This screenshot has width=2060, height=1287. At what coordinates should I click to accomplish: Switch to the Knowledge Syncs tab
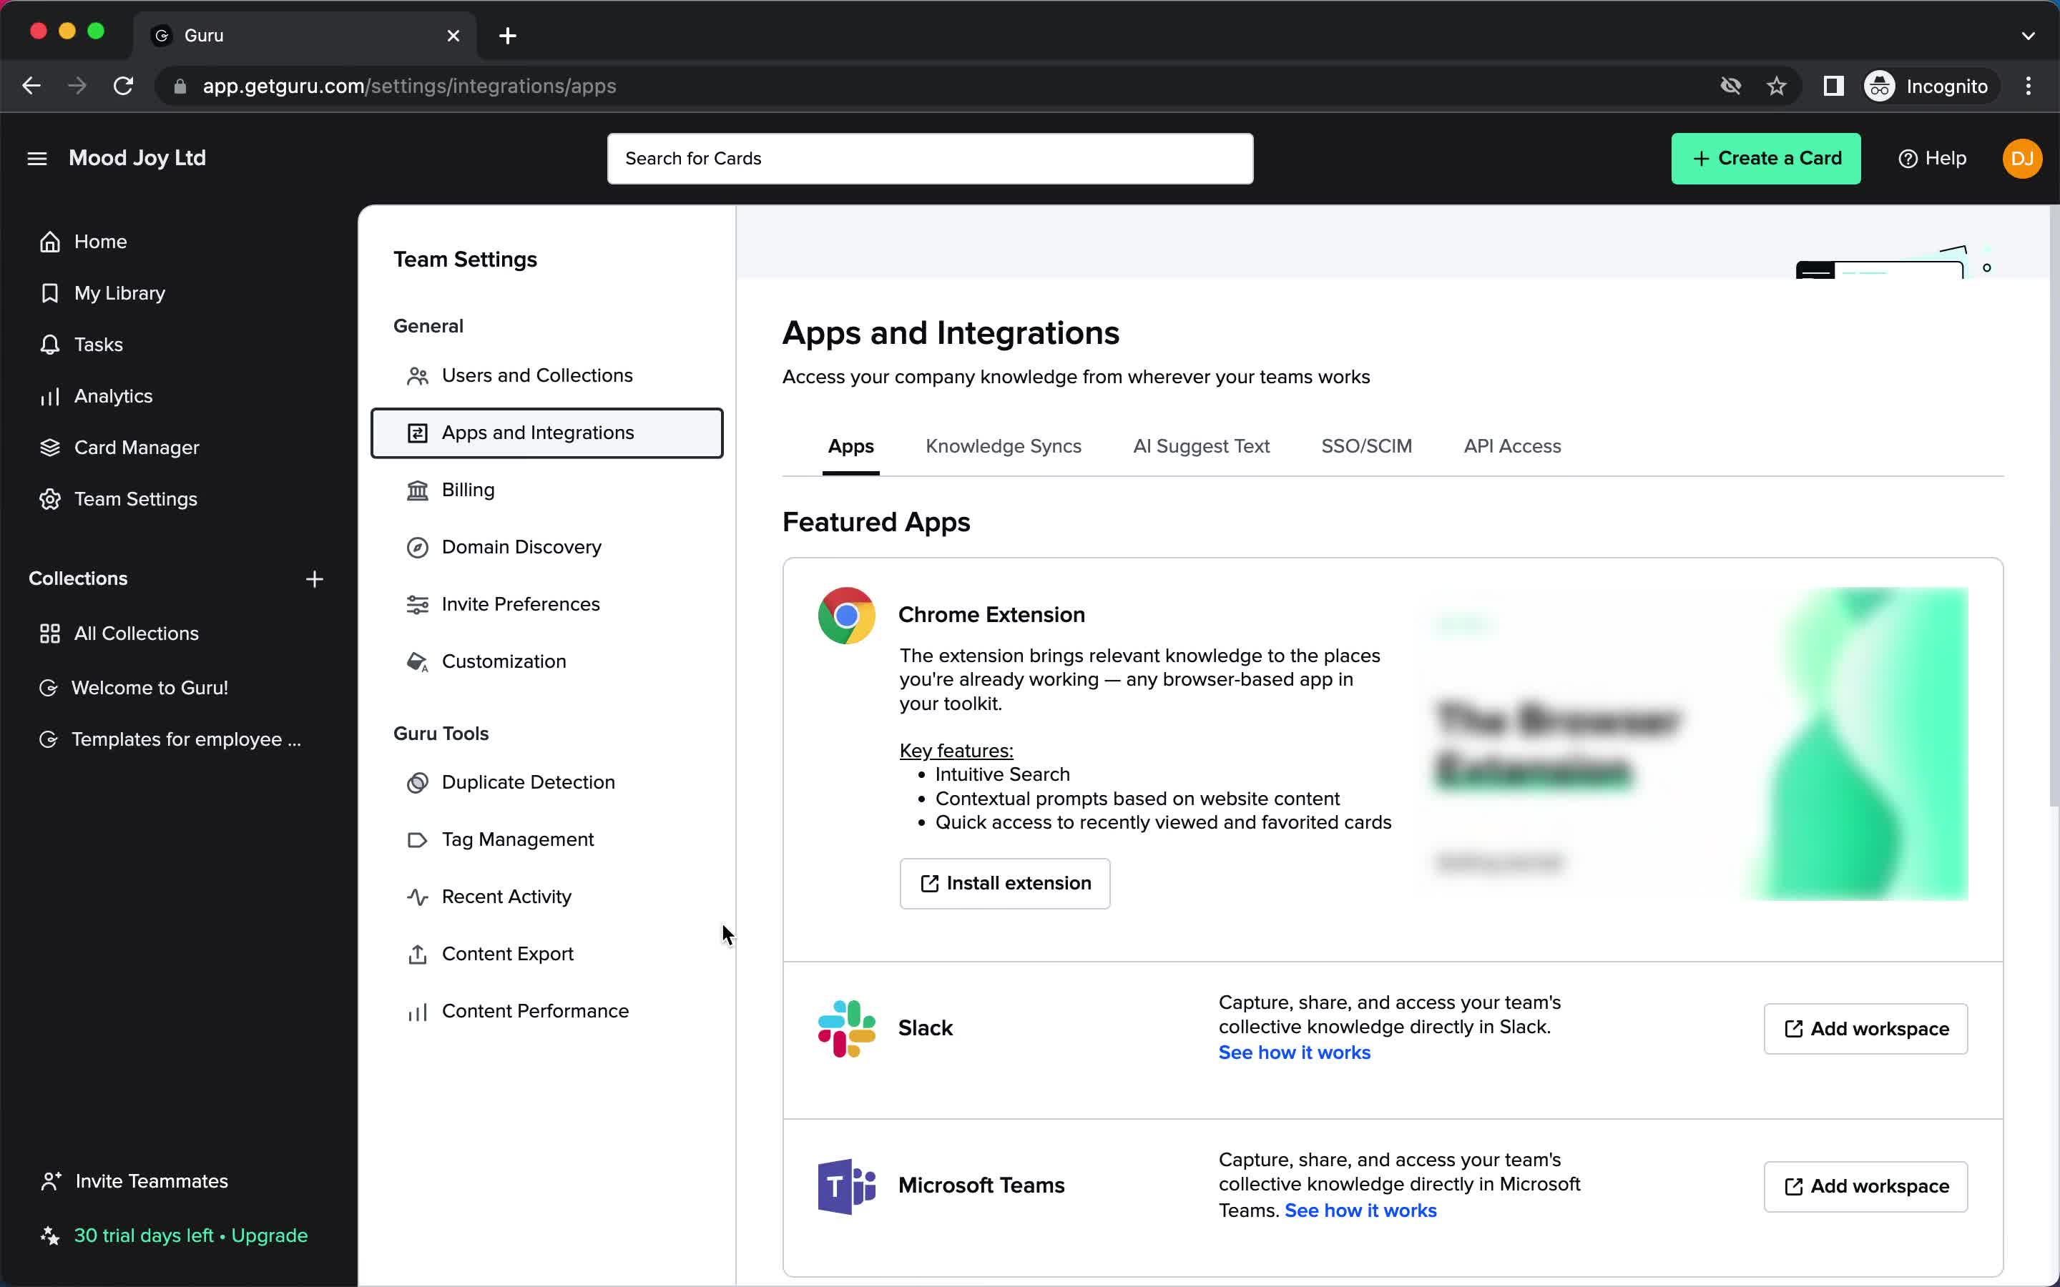tap(1003, 446)
